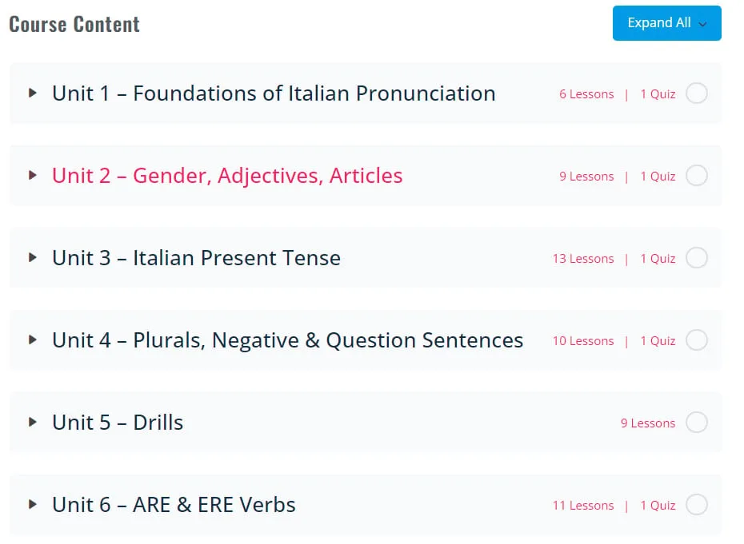
Task: Open Unit 1 – Foundations of Italian Pronunciation
Action: tap(274, 93)
